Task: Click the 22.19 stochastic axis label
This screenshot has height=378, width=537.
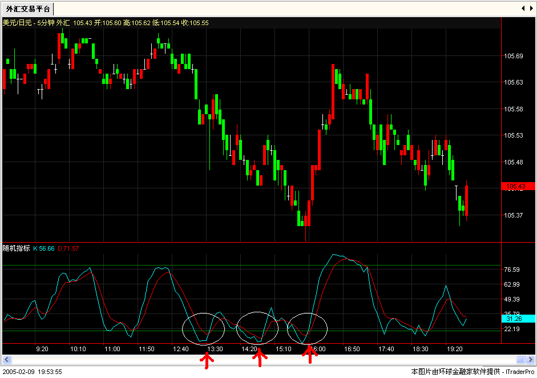Action: point(512,329)
